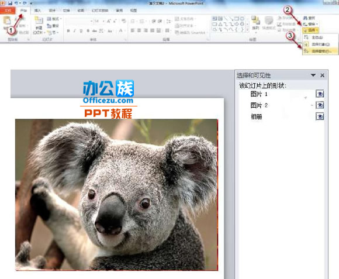The height and width of the screenshot is (279, 339).
Task: Toggle text Shadow formatting
Action: coord(88,31)
